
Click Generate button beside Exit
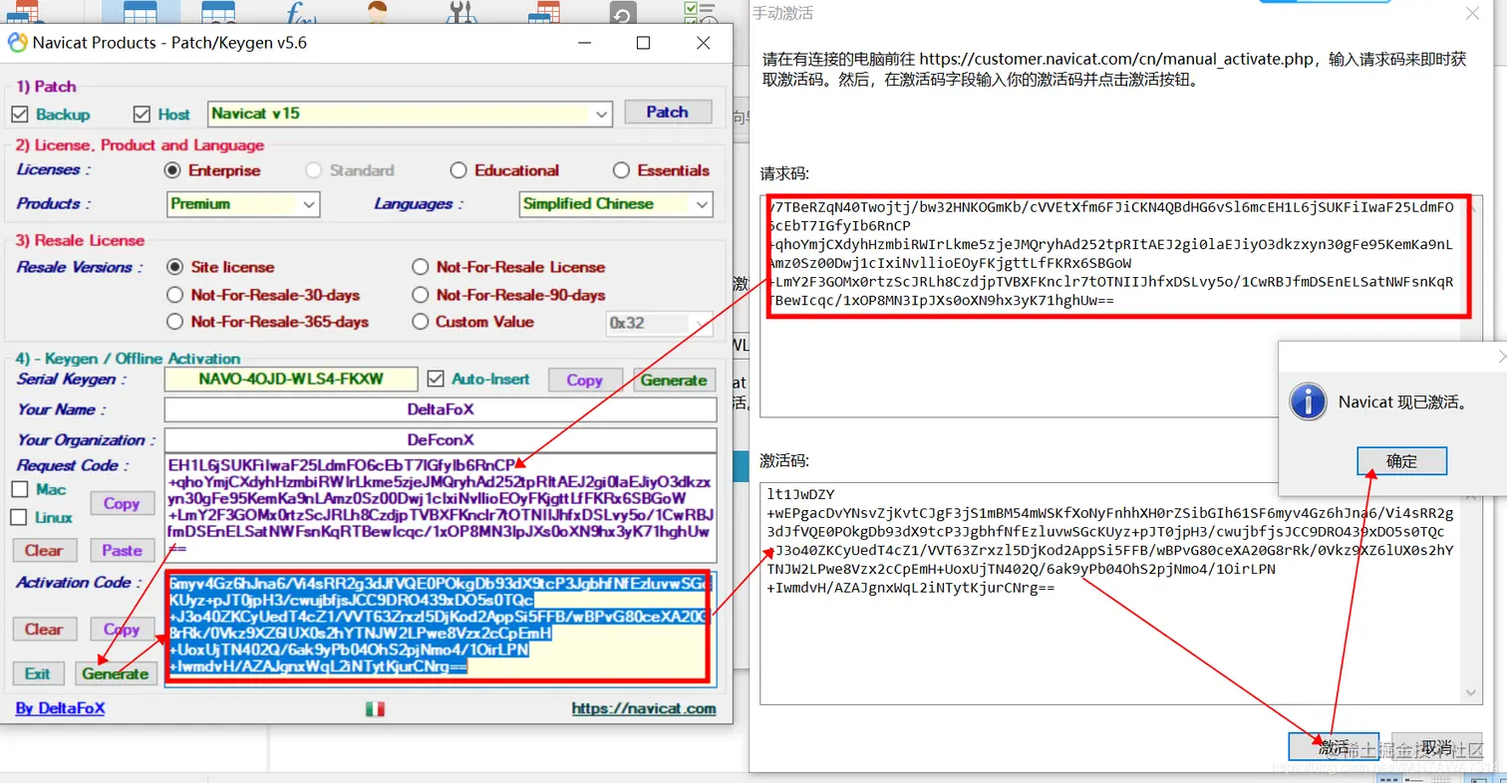pyautogui.click(x=116, y=673)
